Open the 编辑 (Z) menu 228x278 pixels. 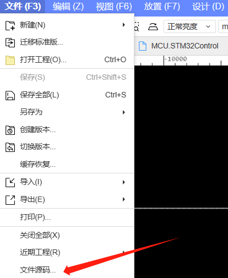coord(68,7)
